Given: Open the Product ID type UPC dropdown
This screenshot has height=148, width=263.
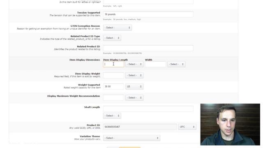Looking at the screenshot, I should click(x=187, y=127).
